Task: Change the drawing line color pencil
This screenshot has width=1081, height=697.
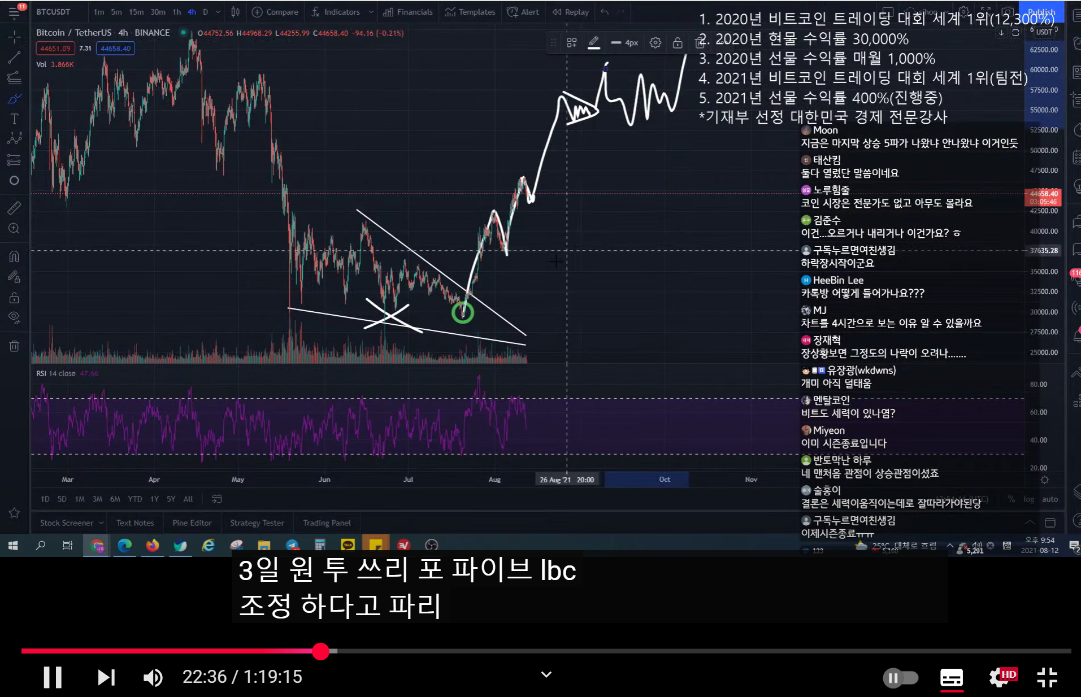Action: (594, 42)
